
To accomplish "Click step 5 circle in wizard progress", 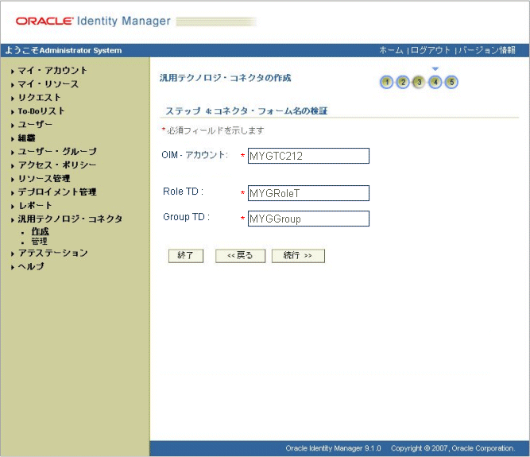I will point(451,82).
